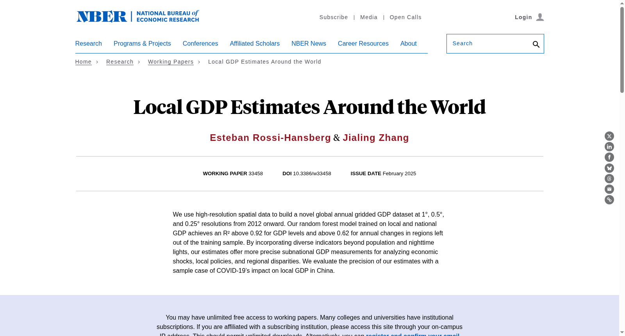This screenshot has width=625, height=336.
Task: Click the magnifying glass search icon
Action: (x=536, y=44)
